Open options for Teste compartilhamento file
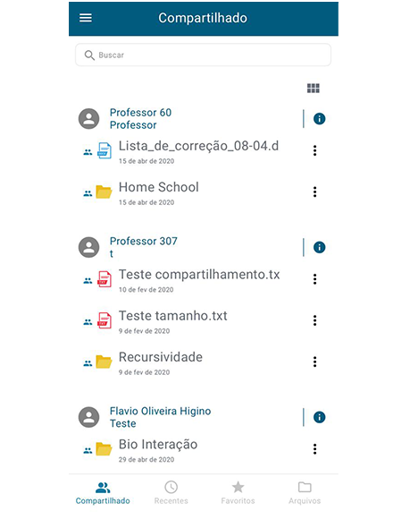Image resolution: width=393 pixels, height=519 pixels. coord(314,279)
